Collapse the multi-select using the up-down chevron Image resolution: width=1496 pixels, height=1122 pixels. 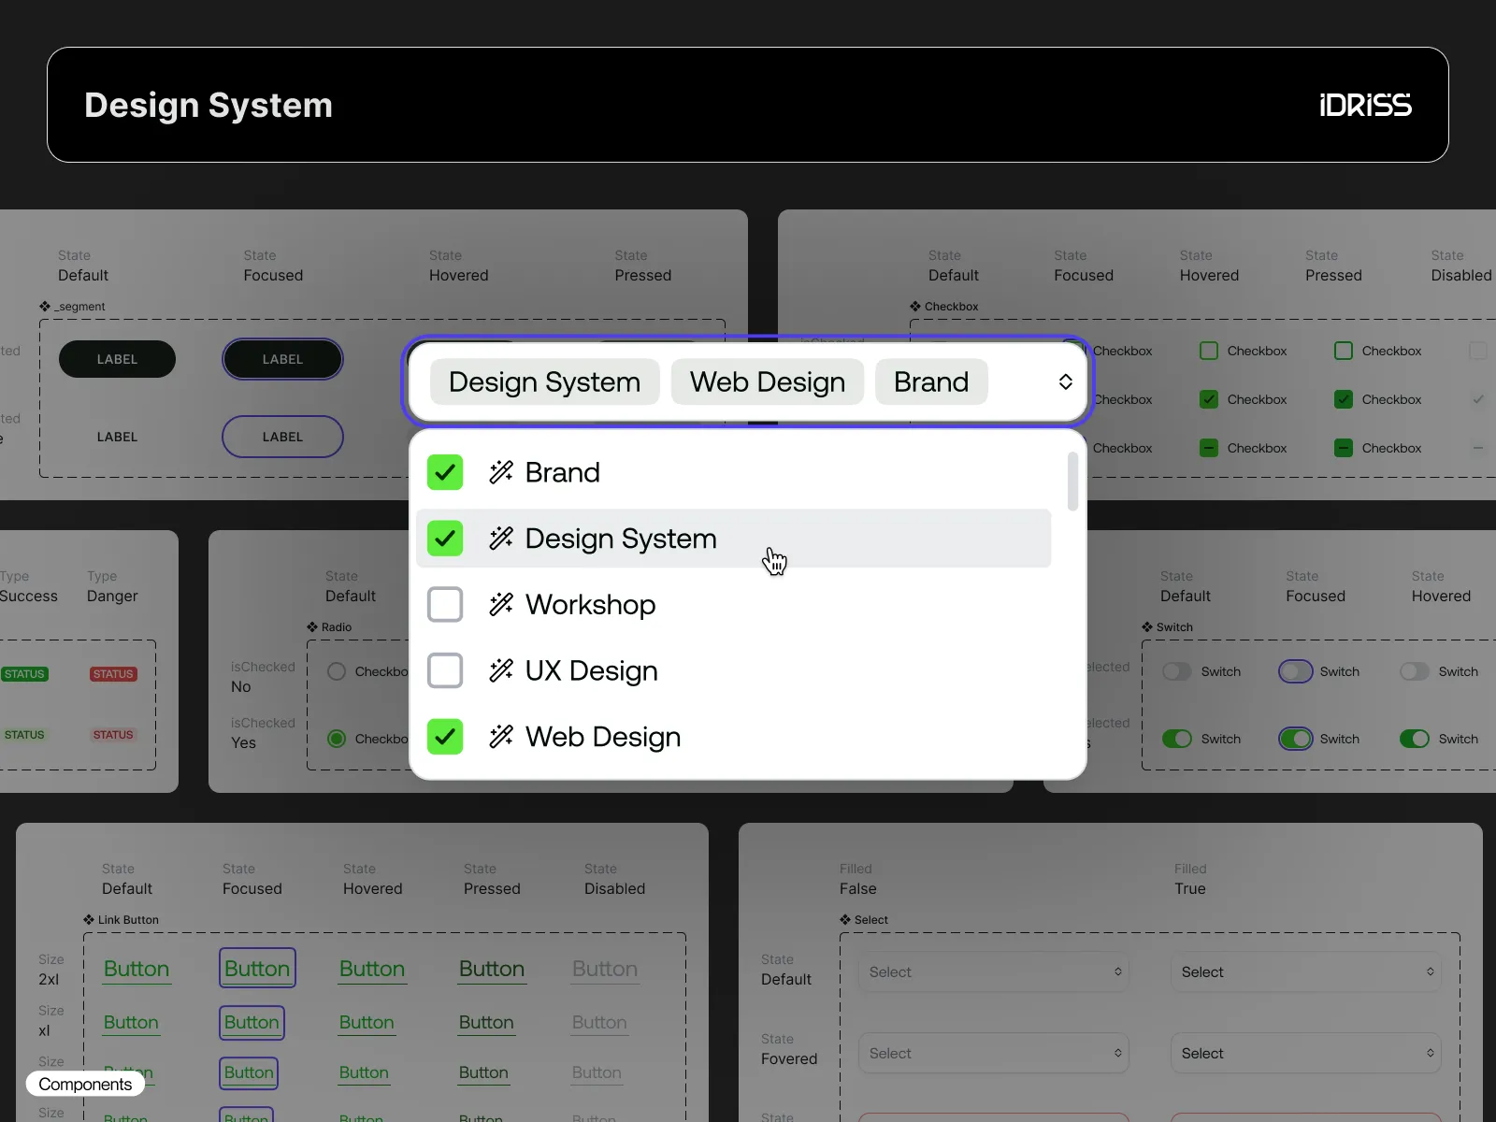click(1066, 381)
